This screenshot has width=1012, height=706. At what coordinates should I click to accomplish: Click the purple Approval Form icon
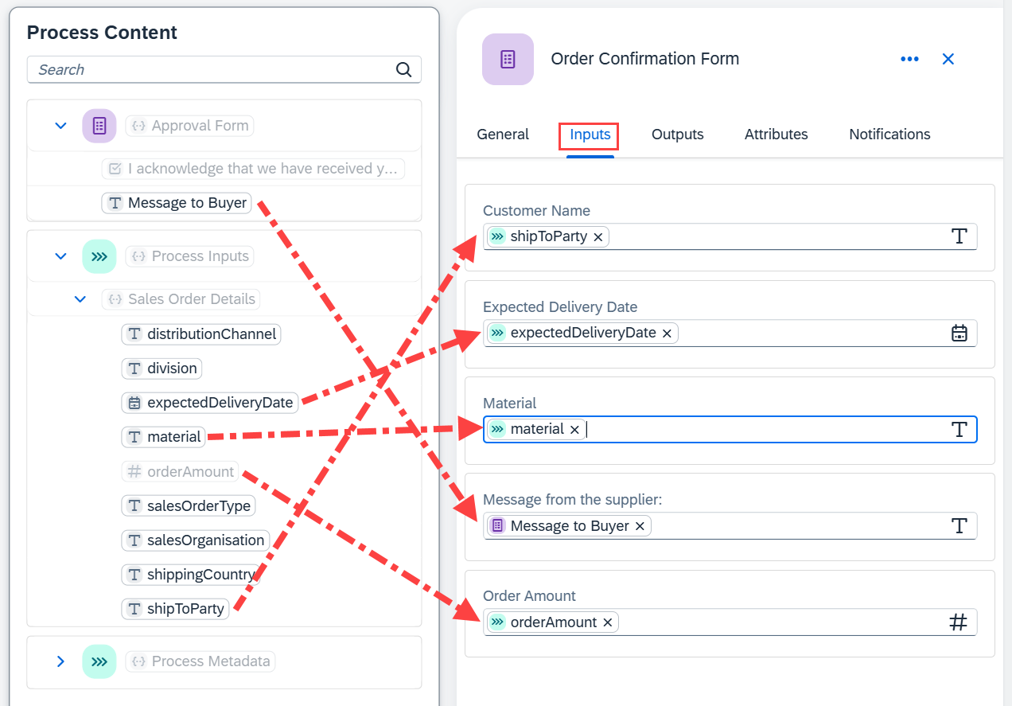(99, 126)
